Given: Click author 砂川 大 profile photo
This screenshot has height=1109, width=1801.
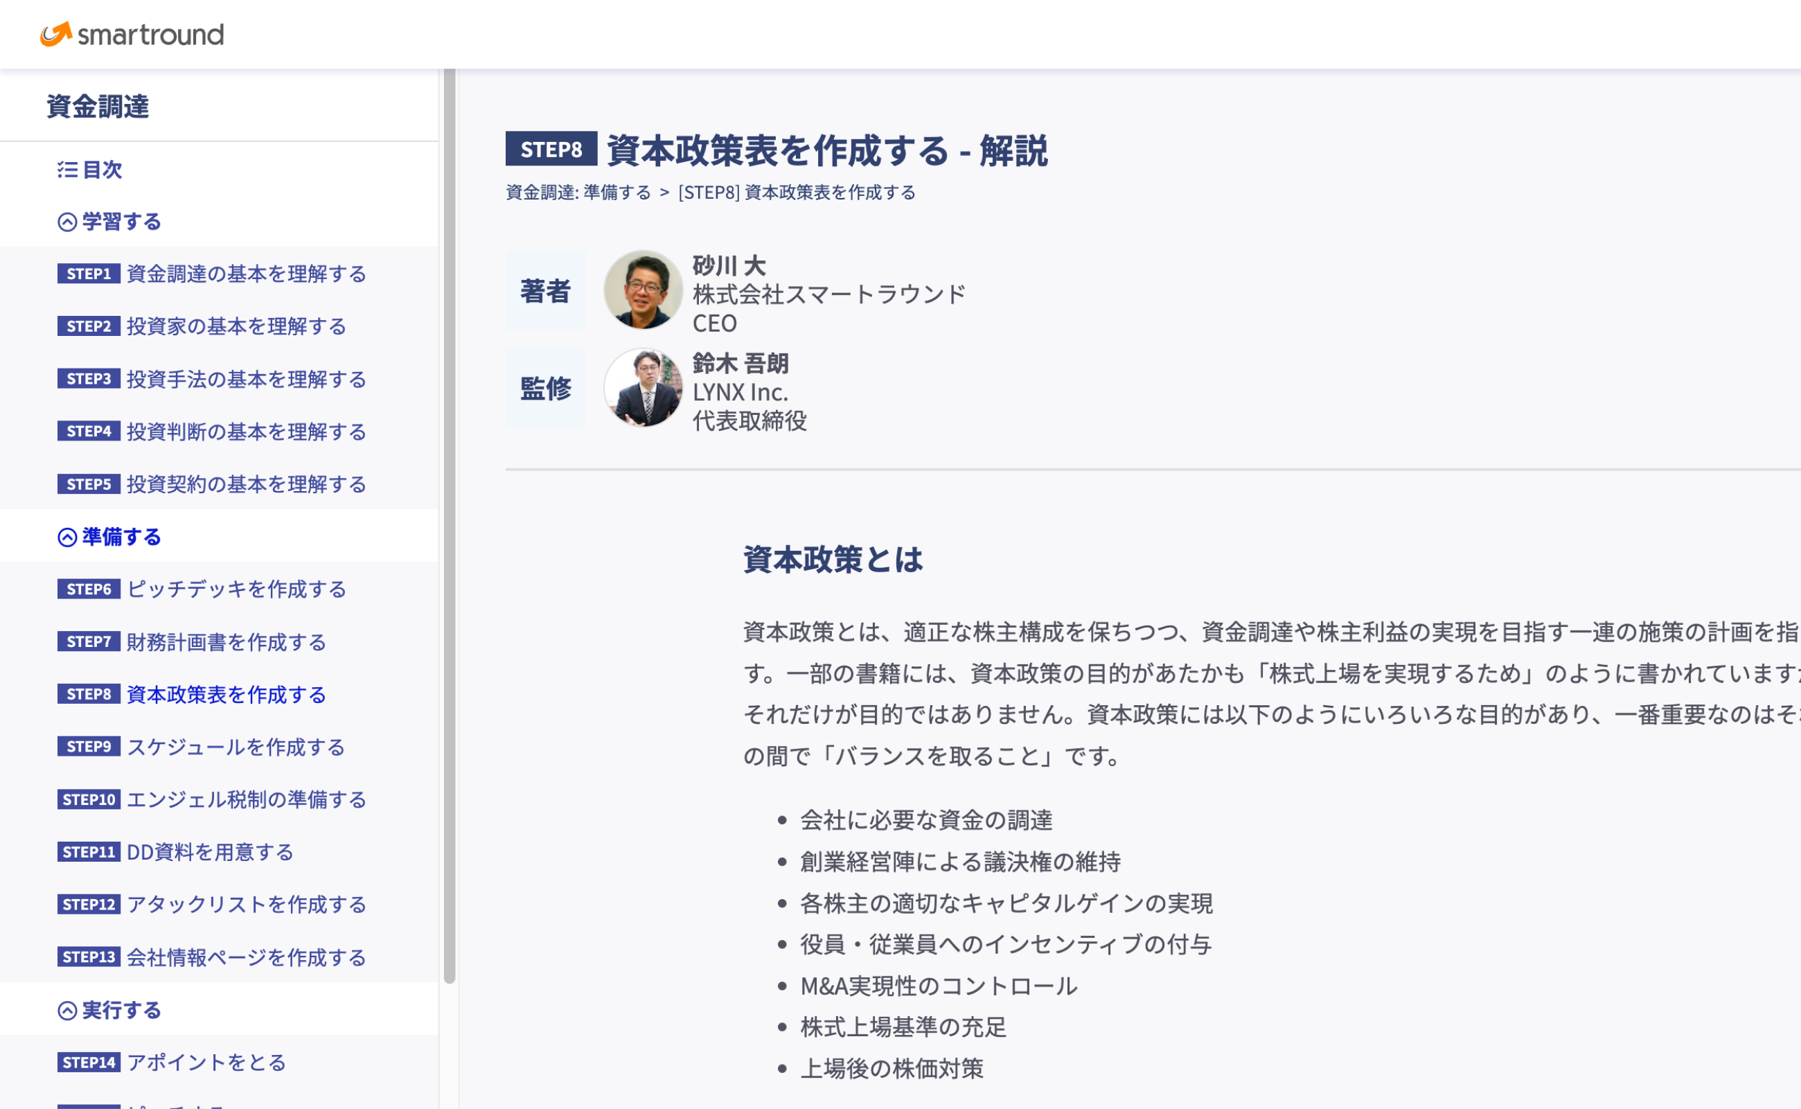Looking at the screenshot, I should point(643,290).
